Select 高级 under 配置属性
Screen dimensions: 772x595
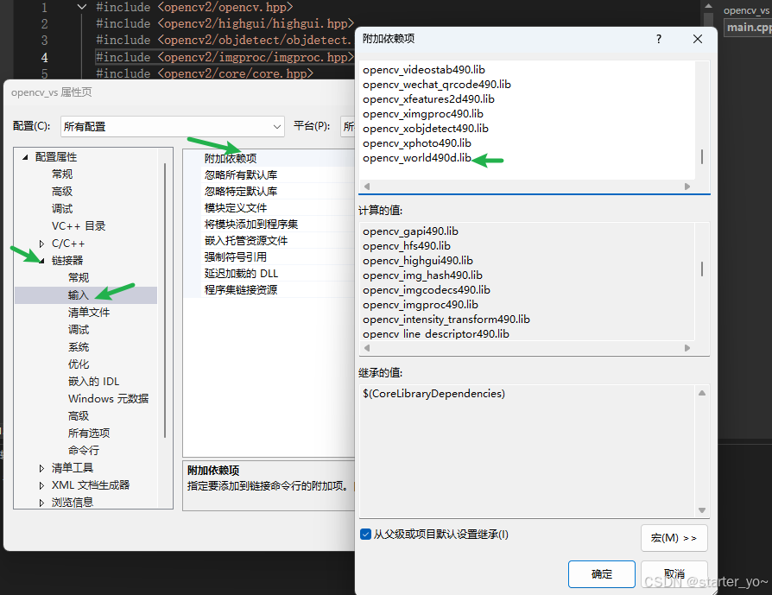coord(62,191)
